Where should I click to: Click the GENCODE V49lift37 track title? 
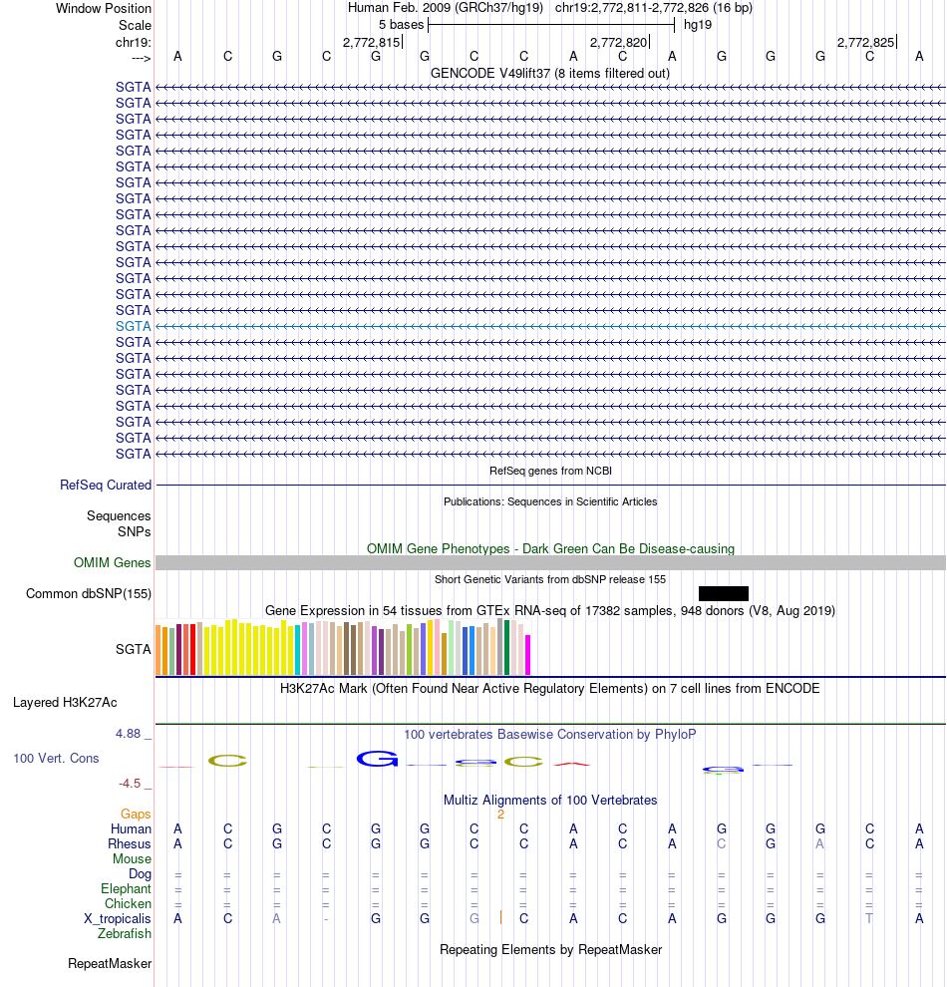(x=550, y=73)
